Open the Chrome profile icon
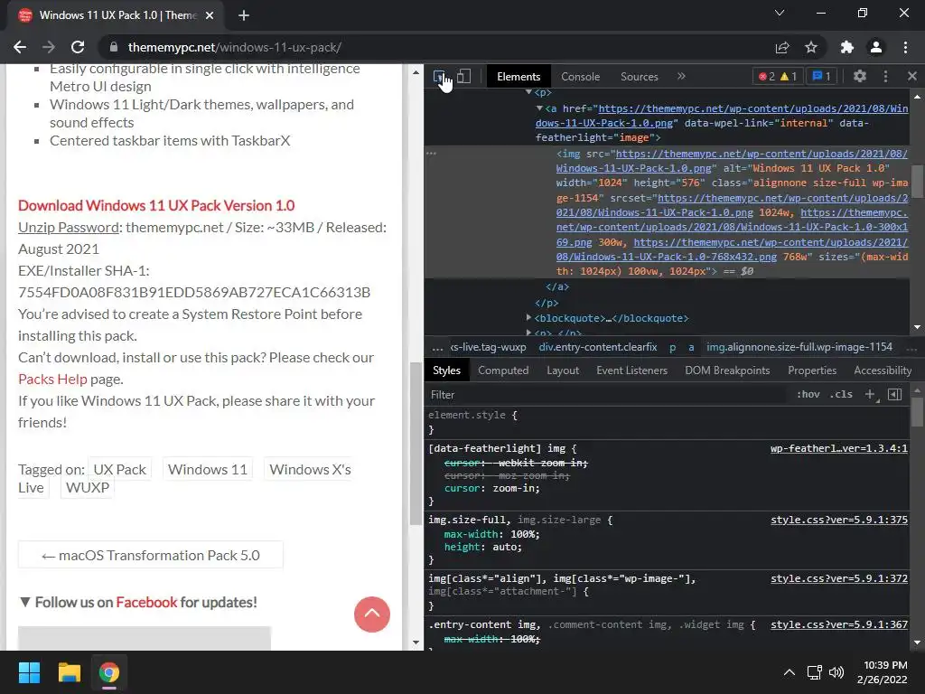The height and width of the screenshot is (694, 925). tap(876, 47)
